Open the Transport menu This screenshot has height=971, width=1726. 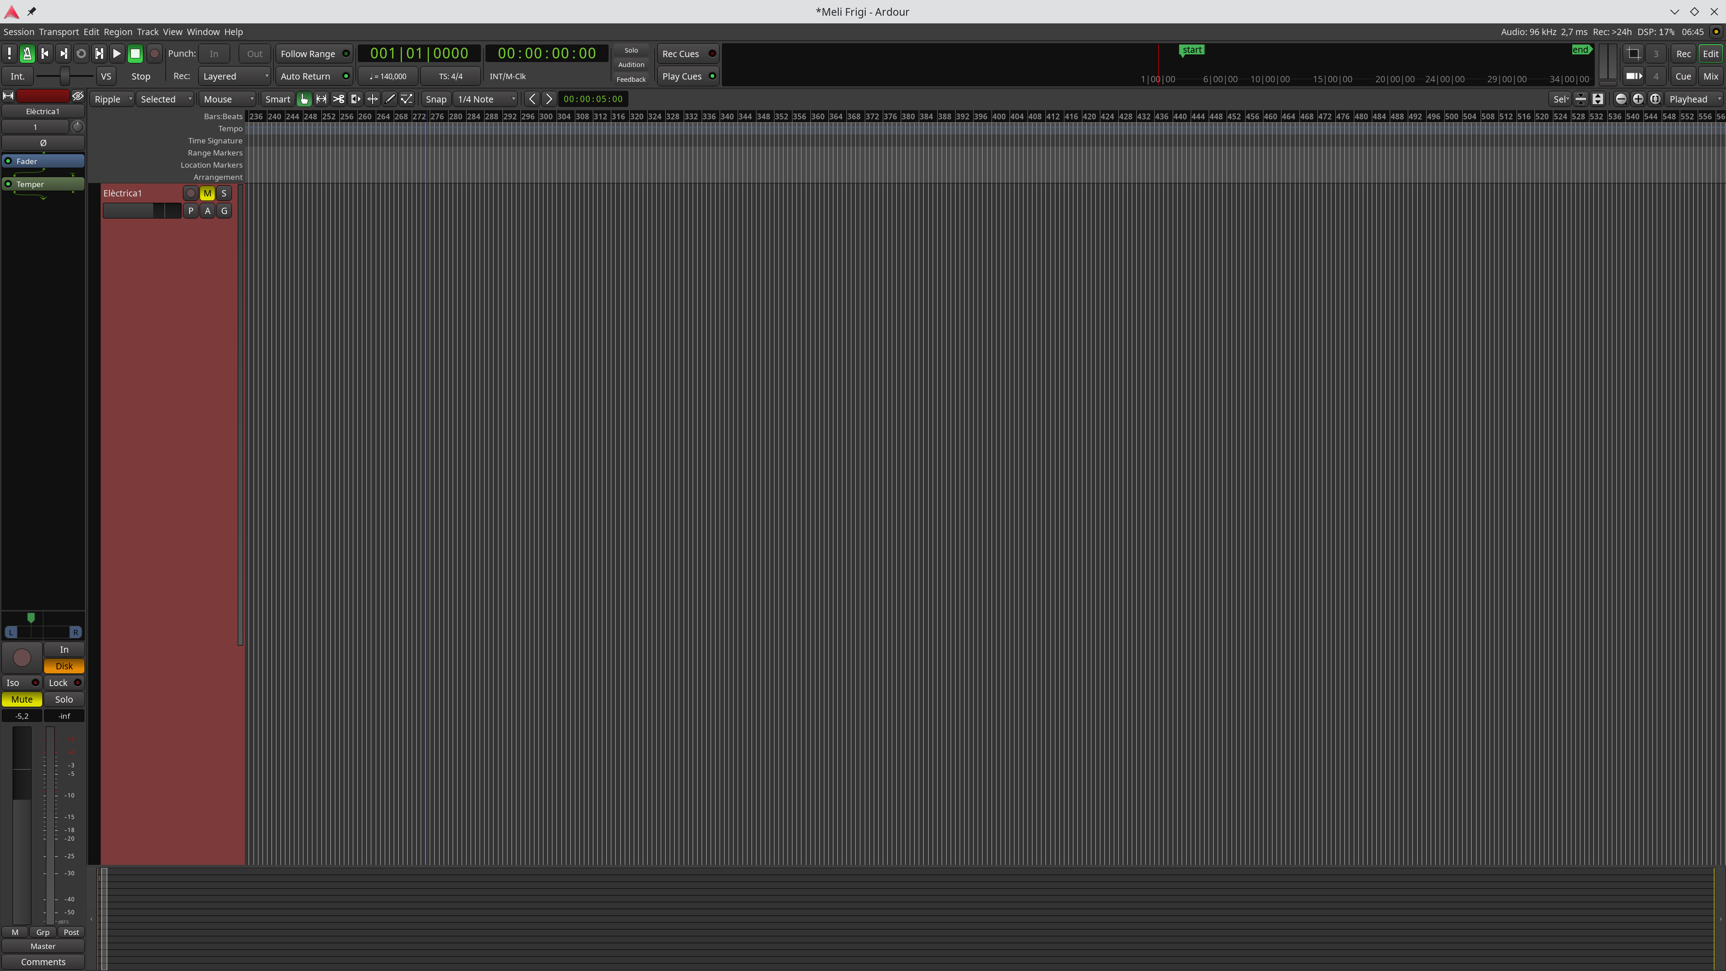click(58, 31)
